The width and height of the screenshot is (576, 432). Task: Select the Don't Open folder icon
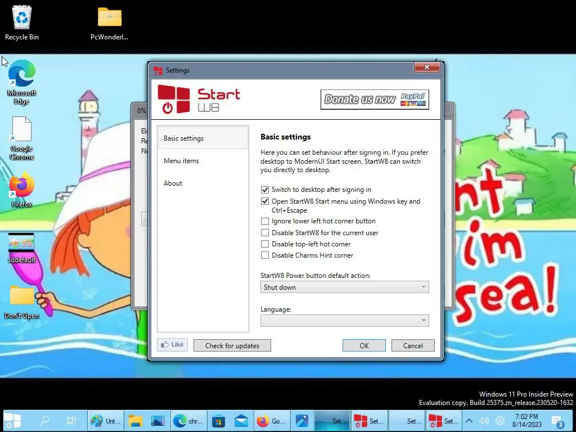[22, 302]
